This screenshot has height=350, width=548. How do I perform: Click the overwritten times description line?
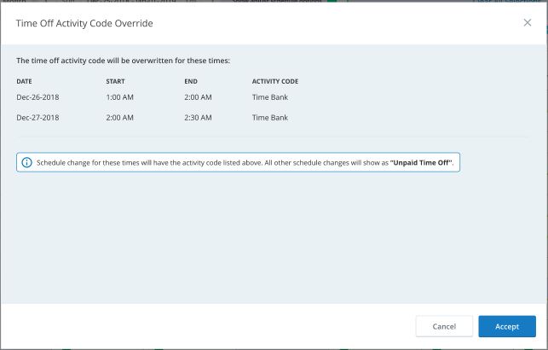pos(123,61)
